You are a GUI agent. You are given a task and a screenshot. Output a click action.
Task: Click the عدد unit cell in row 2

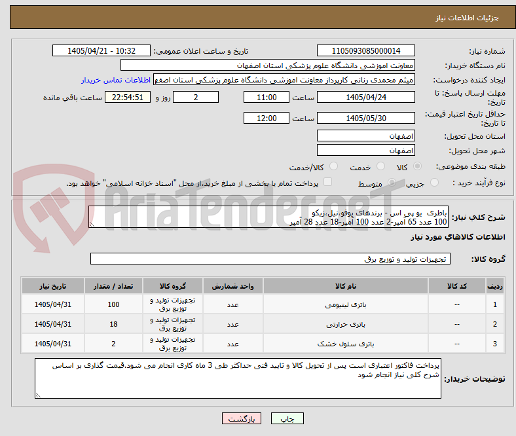coord(232,324)
